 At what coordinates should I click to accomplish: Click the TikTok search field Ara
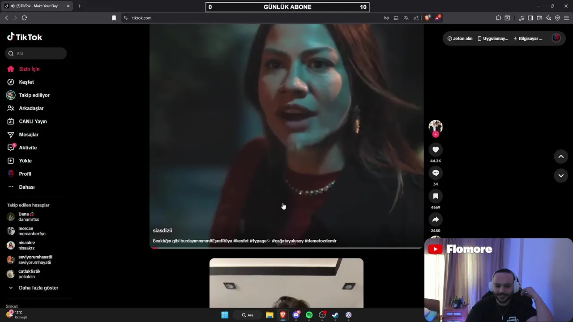[x=36, y=53]
